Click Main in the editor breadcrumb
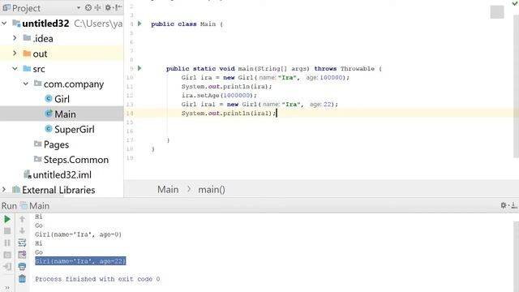 click(168, 189)
